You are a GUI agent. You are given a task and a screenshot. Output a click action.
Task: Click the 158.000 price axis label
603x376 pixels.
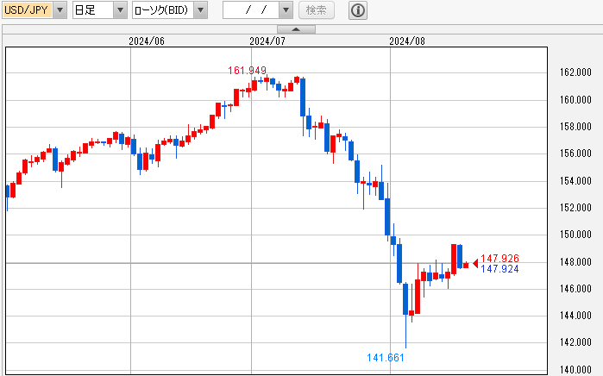coord(575,127)
